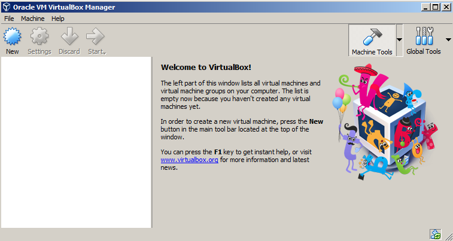Click the window resize grip corner

pos(449,237)
